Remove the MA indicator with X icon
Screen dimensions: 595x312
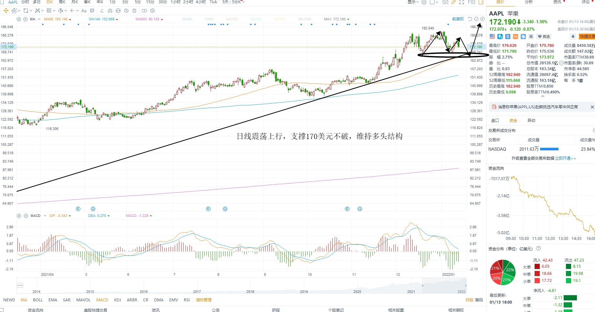(26, 19)
